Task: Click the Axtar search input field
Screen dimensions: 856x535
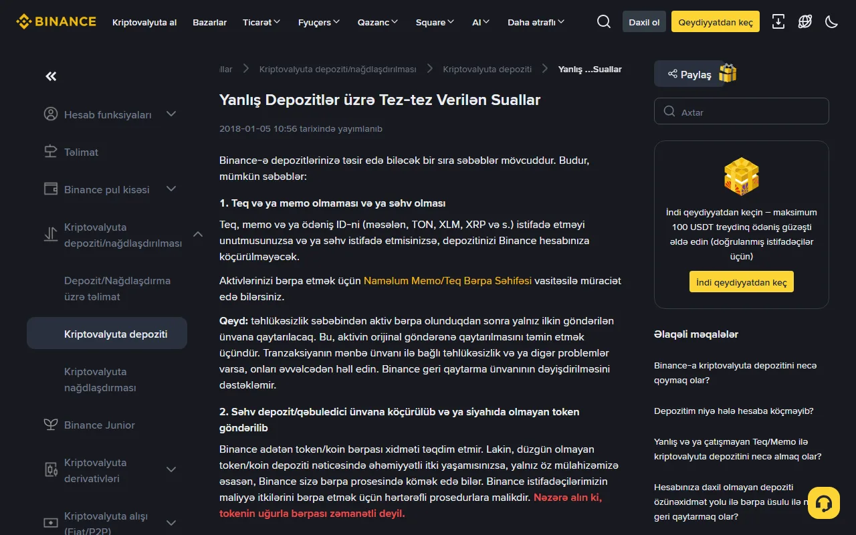Action: 742,112
